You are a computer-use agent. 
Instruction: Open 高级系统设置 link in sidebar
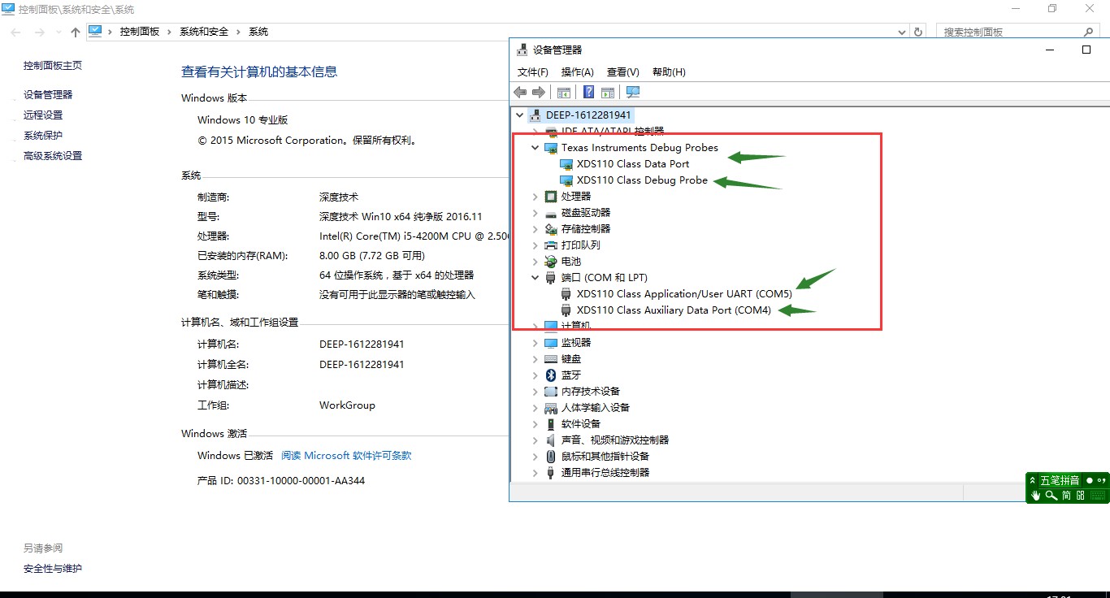(53, 156)
